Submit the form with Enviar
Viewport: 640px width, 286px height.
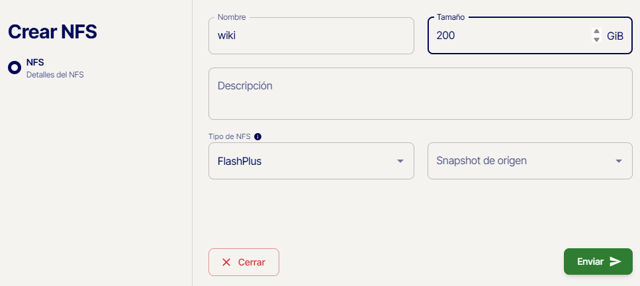point(598,262)
